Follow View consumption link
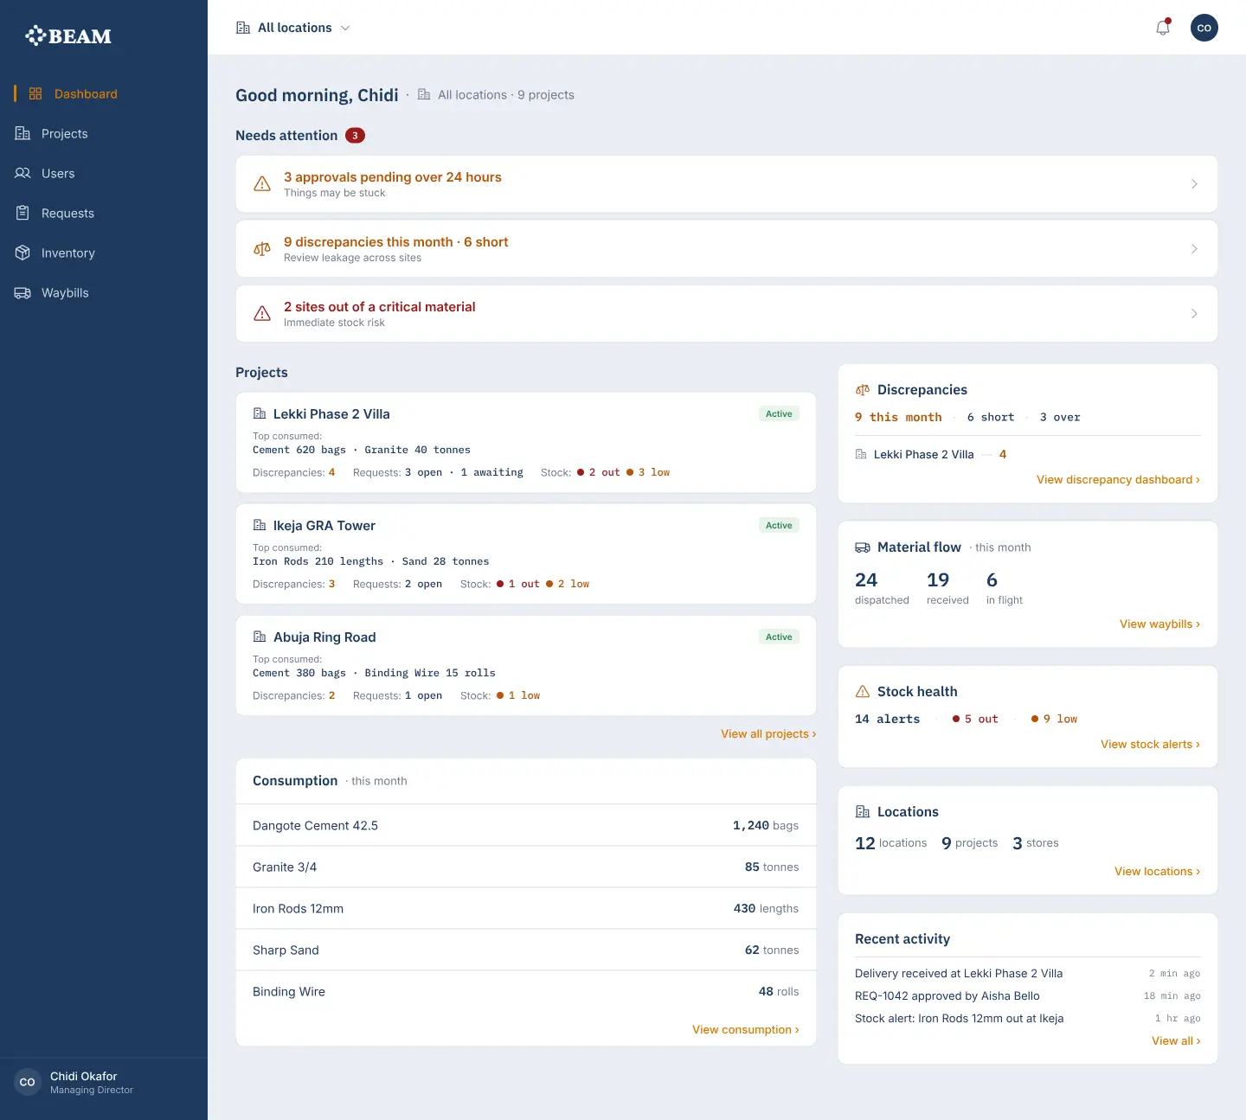1246x1120 pixels. [x=746, y=1029]
